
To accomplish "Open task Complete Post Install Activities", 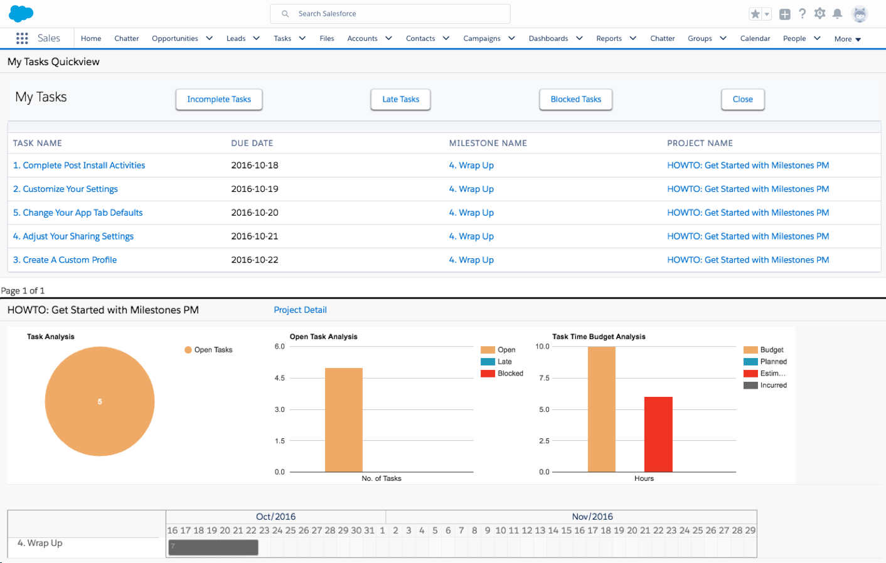I will (79, 166).
